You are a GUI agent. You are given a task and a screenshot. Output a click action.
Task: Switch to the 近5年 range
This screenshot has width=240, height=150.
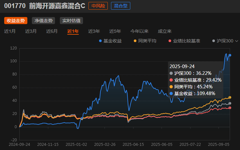tap(115, 31)
